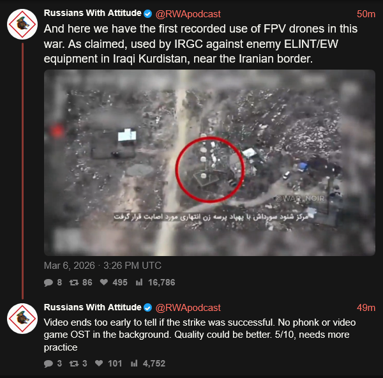The height and width of the screenshot is (378, 383).
Task: Click retweet icon on second tweet
Action: pos(74,363)
